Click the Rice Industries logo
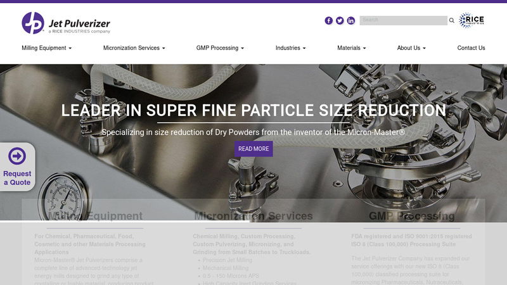 [x=472, y=21]
